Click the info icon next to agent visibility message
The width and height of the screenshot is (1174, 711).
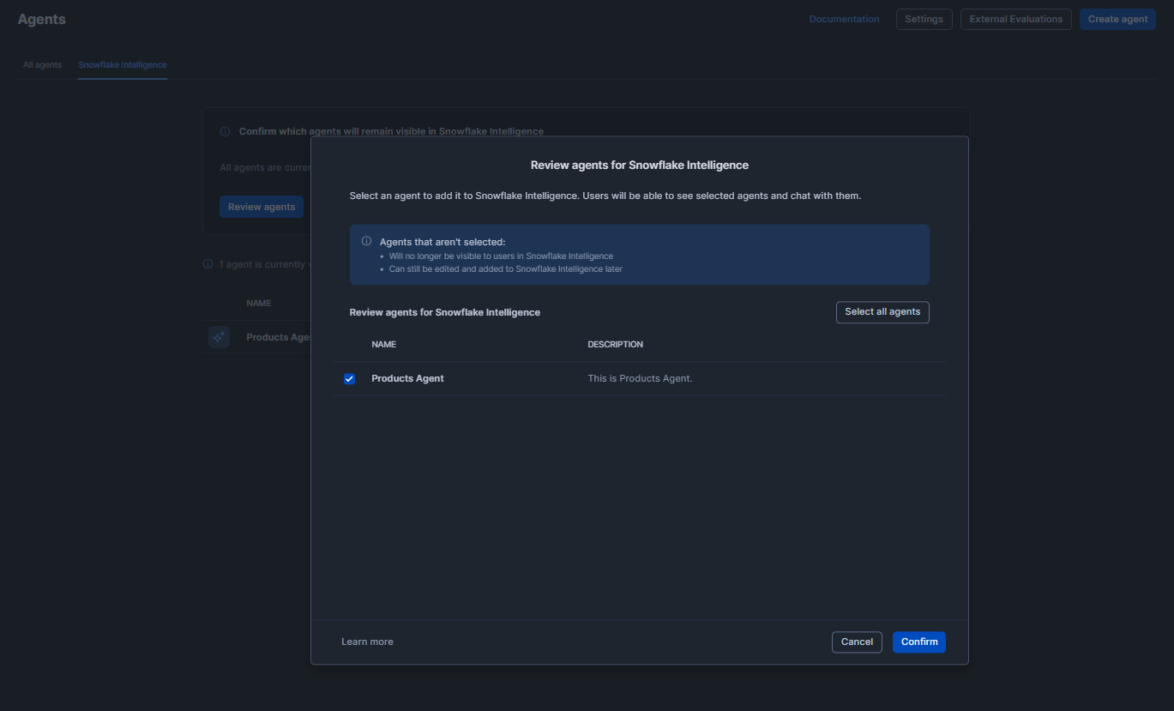pyautogui.click(x=207, y=263)
